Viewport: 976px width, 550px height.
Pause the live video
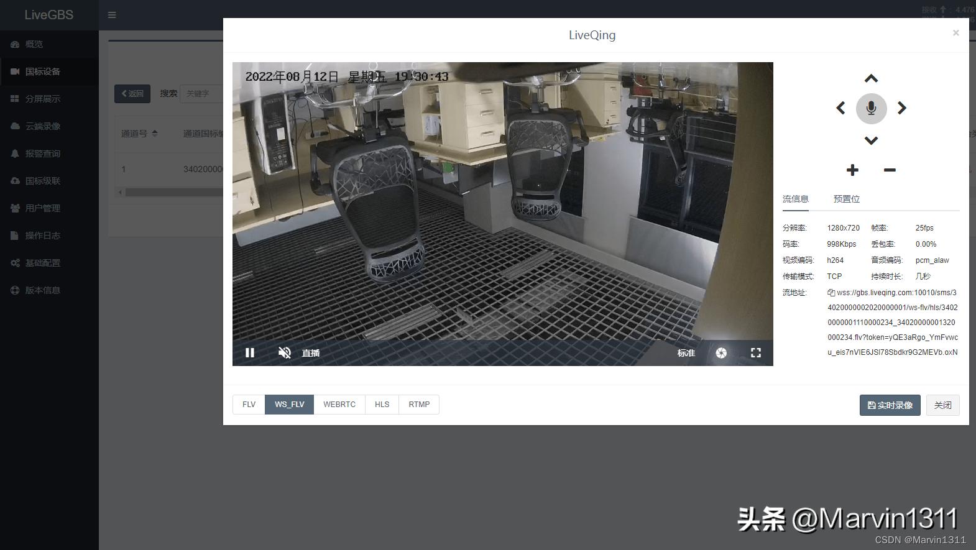click(x=250, y=353)
